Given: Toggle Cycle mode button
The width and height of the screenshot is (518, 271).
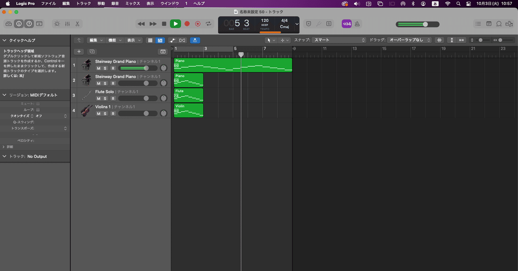Looking at the screenshot, I should 208,24.
